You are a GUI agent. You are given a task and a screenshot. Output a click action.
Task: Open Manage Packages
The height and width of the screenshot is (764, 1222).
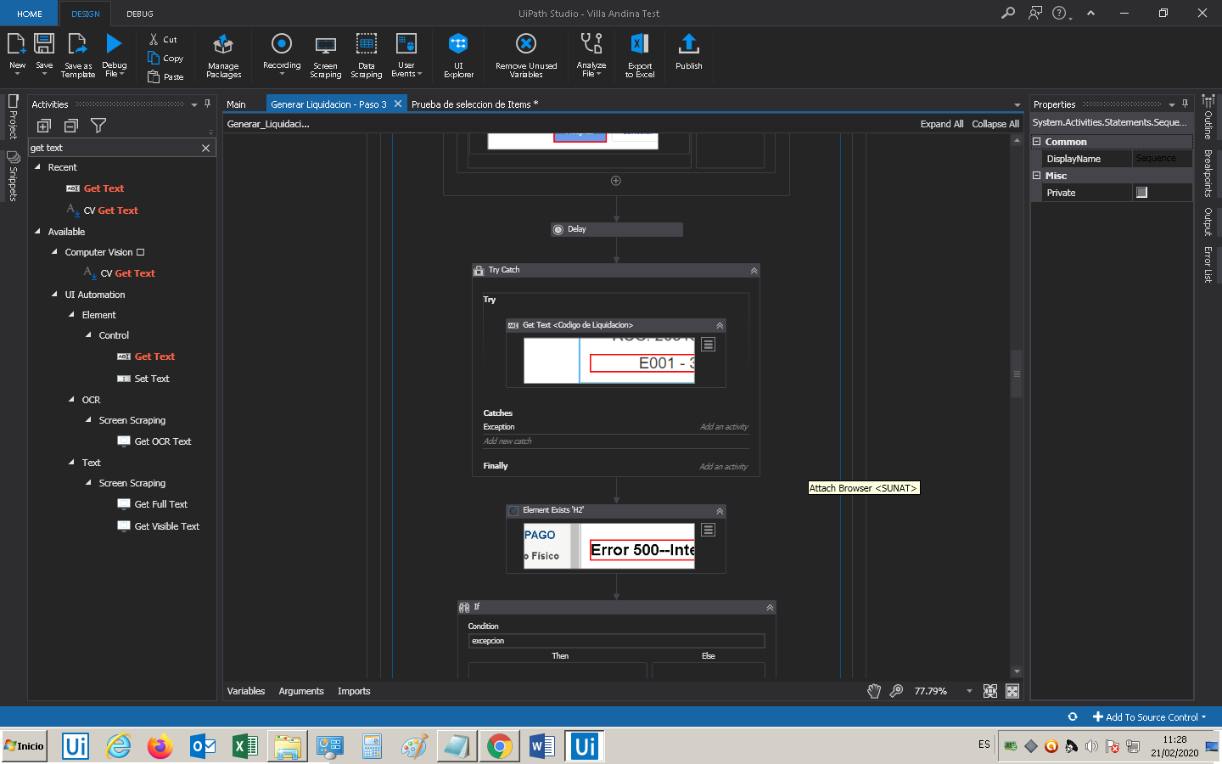click(x=223, y=56)
